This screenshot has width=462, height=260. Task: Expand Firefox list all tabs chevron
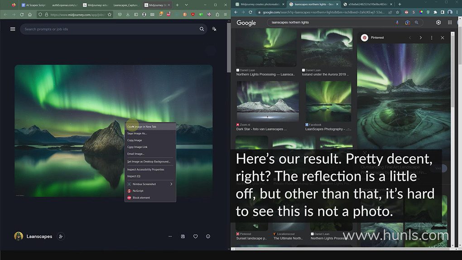[186, 5]
